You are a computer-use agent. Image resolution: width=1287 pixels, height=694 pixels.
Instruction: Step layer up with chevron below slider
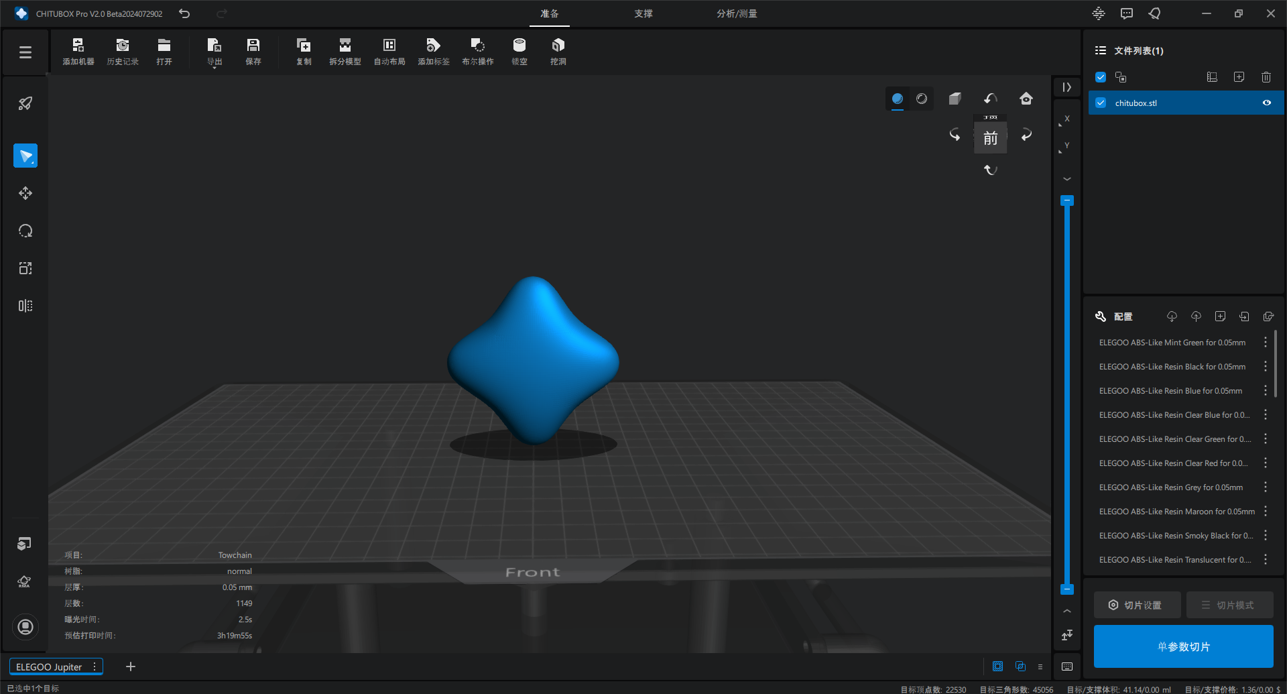tap(1067, 612)
